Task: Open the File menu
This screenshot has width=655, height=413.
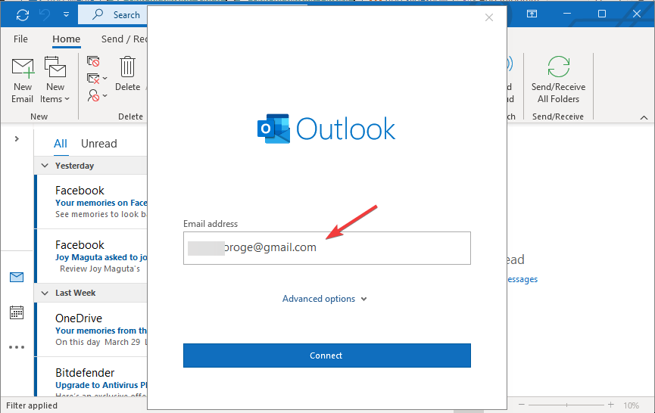Action: [x=20, y=39]
